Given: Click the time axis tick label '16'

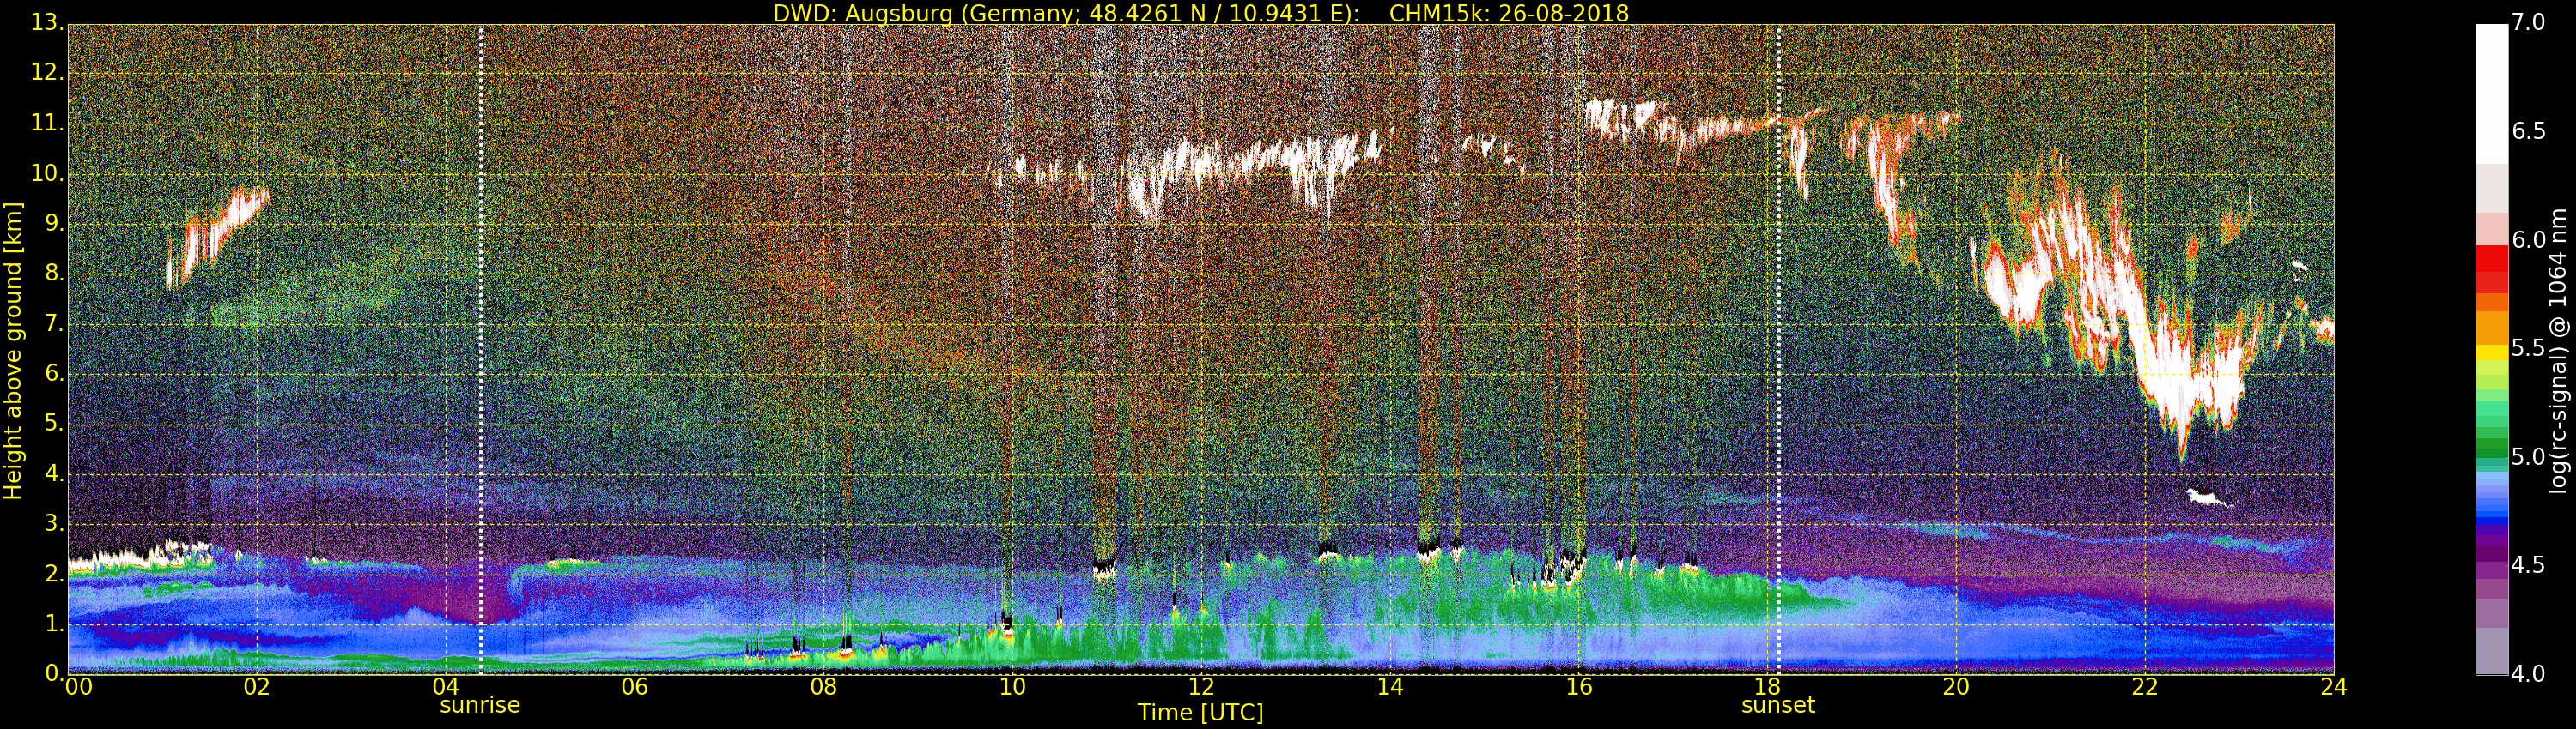Looking at the screenshot, I should point(1579,687).
